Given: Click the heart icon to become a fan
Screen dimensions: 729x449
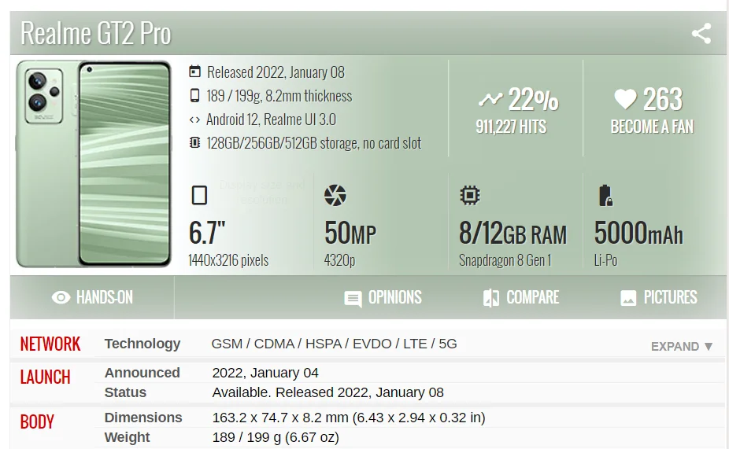Looking at the screenshot, I should pyautogui.click(x=625, y=99).
